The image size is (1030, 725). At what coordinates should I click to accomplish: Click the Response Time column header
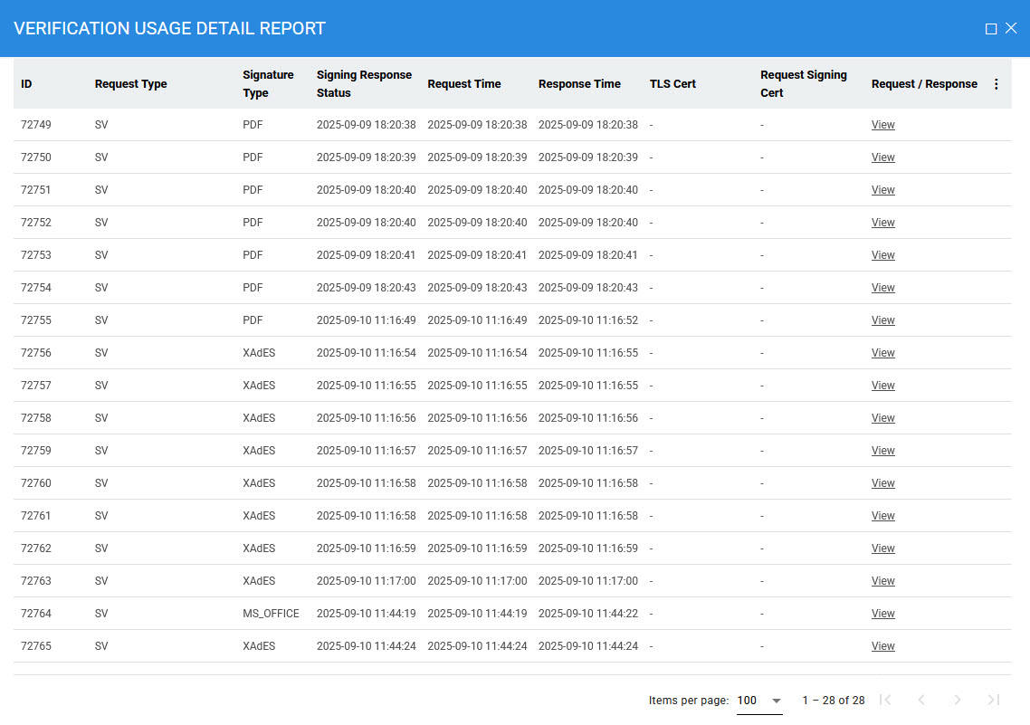click(579, 84)
